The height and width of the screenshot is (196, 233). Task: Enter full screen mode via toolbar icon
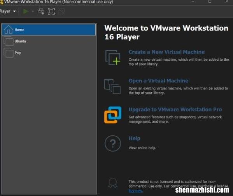tap(51, 11)
